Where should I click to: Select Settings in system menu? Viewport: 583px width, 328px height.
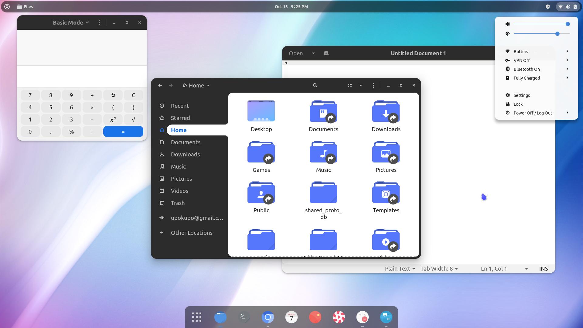[x=521, y=95]
